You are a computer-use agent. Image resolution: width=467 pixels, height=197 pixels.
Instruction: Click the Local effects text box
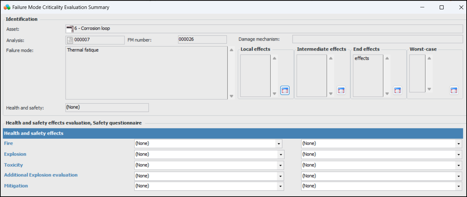pos(255,76)
